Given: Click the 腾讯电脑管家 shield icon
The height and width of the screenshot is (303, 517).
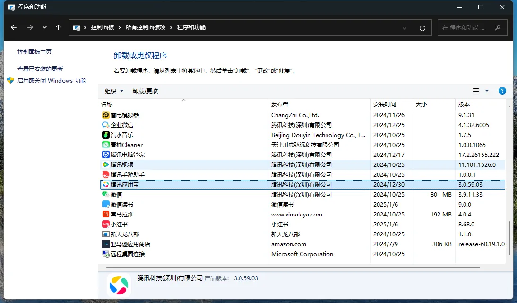Looking at the screenshot, I should tap(105, 155).
